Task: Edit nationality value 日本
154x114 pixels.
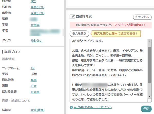Action: (34, 86)
